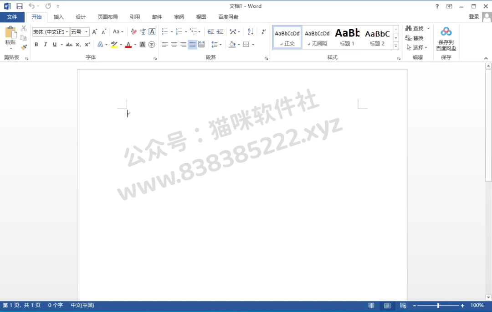
Task: Apply character border icon
Action: pos(152,32)
